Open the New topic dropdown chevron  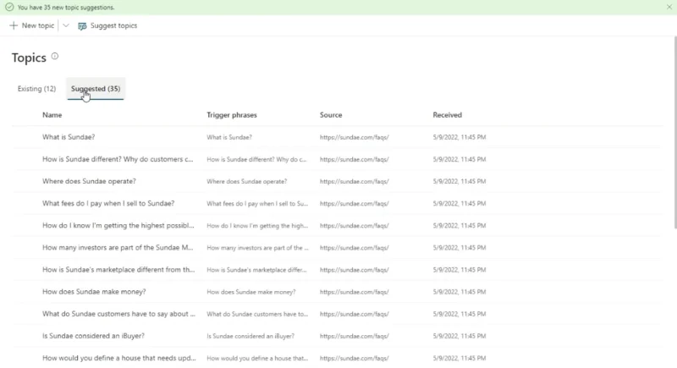[x=66, y=25]
